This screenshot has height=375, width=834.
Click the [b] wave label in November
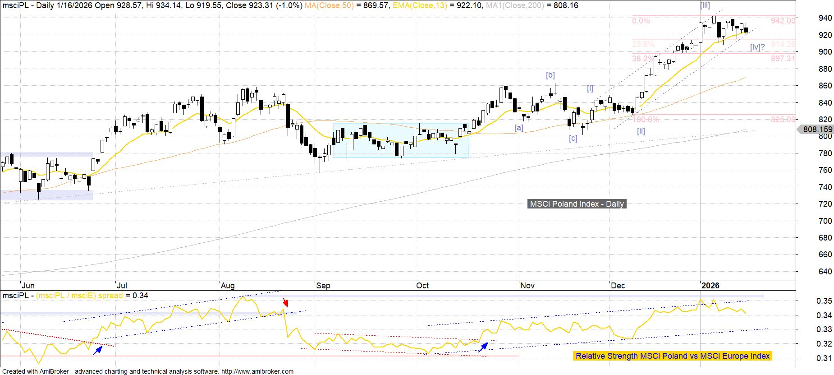click(x=550, y=75)
